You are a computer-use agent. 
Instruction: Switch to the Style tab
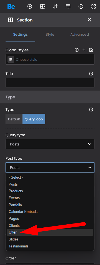click(50, 35)
